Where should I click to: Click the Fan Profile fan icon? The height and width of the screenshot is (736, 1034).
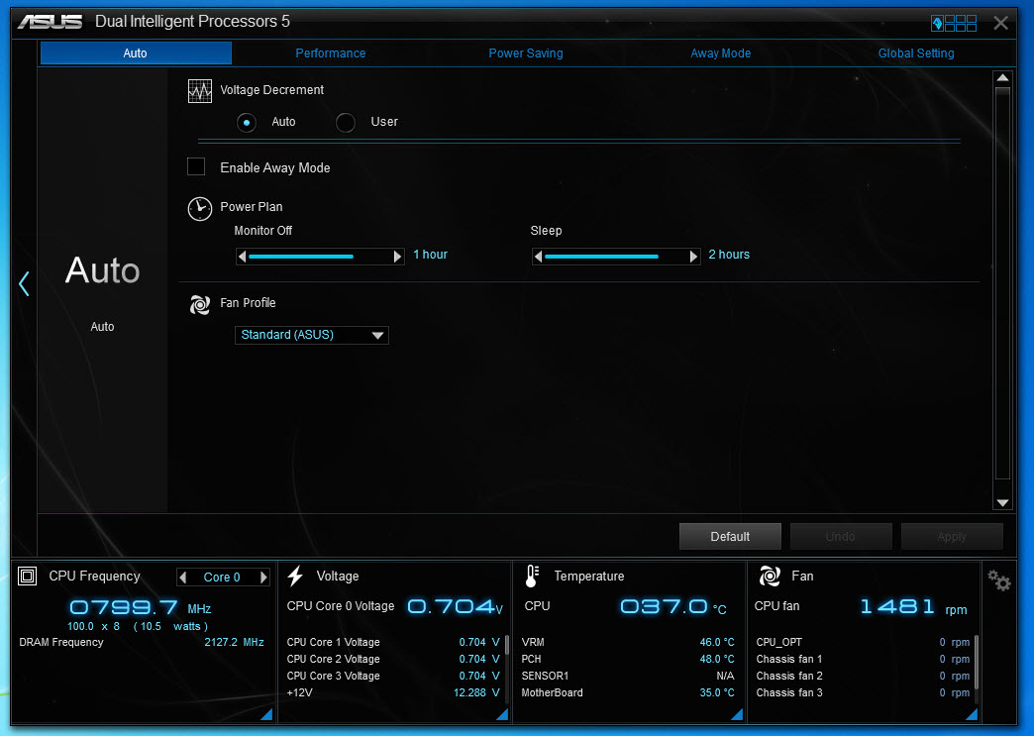[x=200, y=304]
